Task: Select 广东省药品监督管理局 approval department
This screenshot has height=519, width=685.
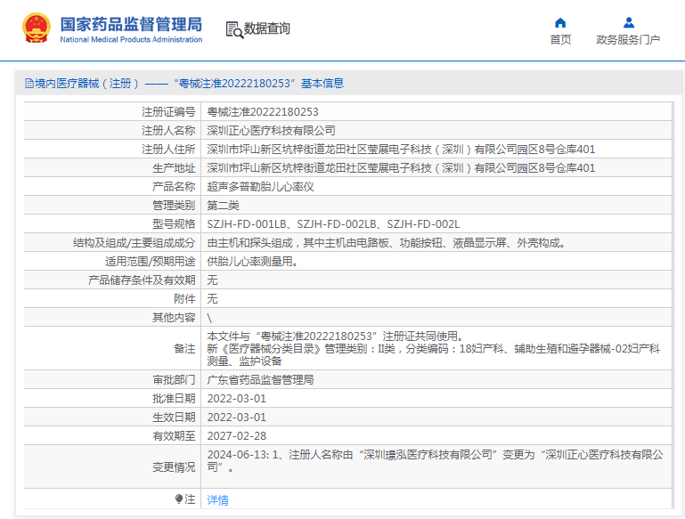Action: tap(260, 380)
